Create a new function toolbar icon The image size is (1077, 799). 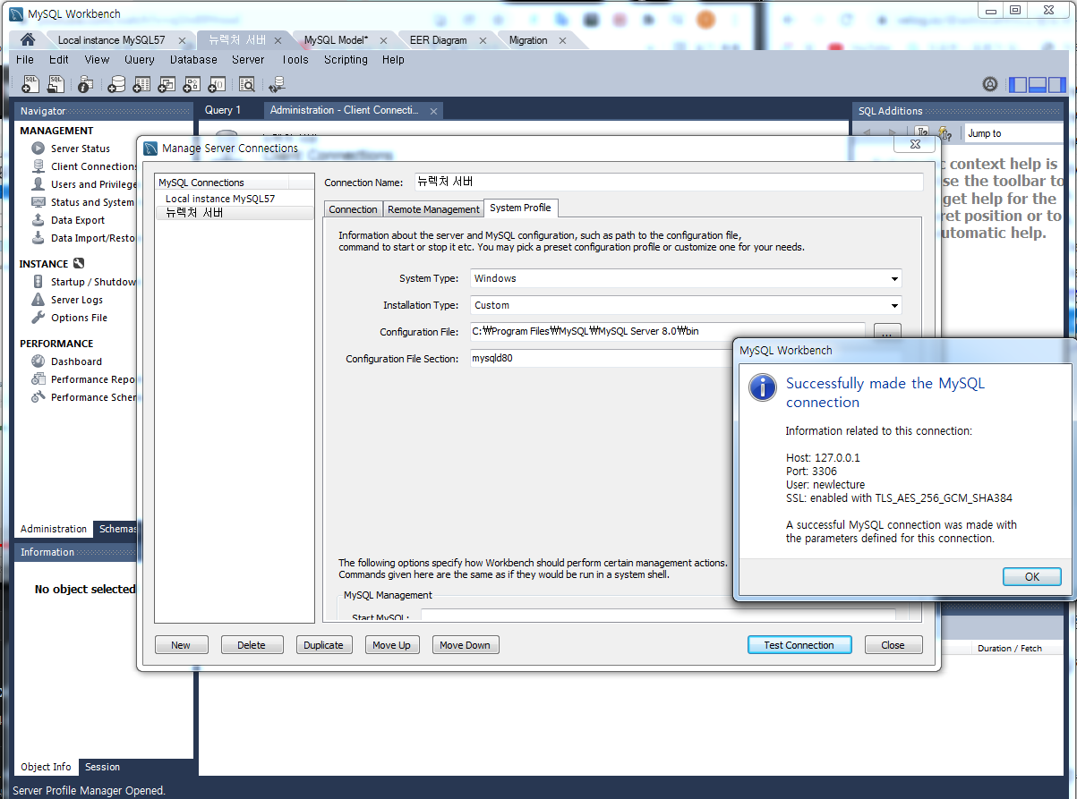(217, 84)
